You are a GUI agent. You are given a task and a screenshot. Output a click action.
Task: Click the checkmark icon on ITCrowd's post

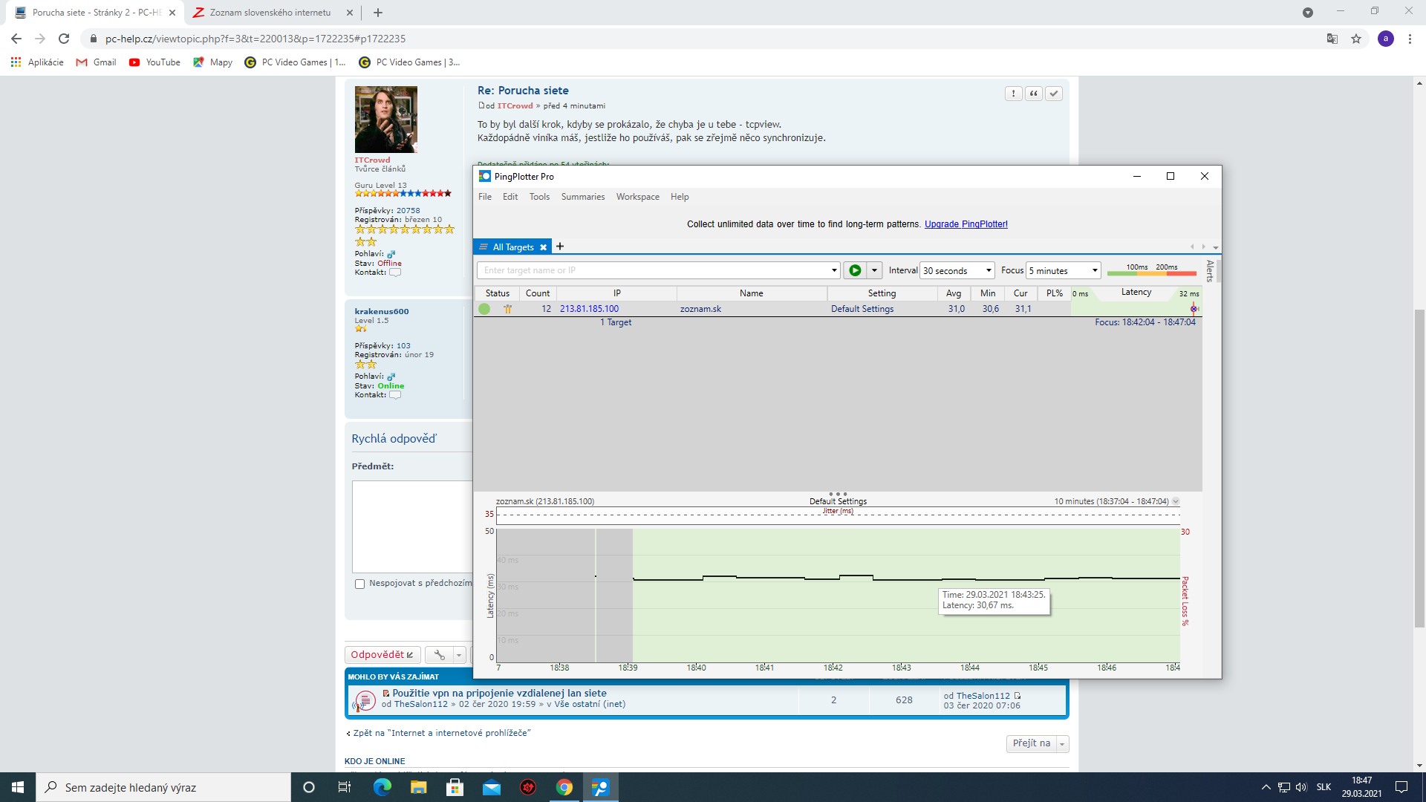[1053, 94]
